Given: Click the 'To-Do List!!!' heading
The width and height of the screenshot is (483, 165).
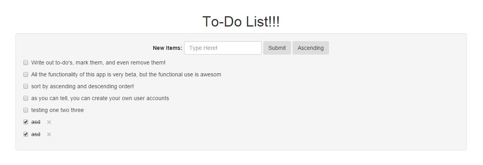Looking at the screenshot, I should (x=241, y=22).
